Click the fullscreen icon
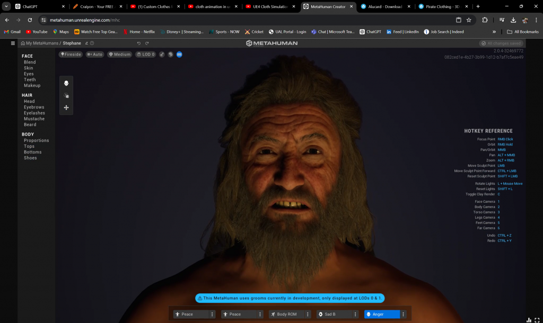 537,320
